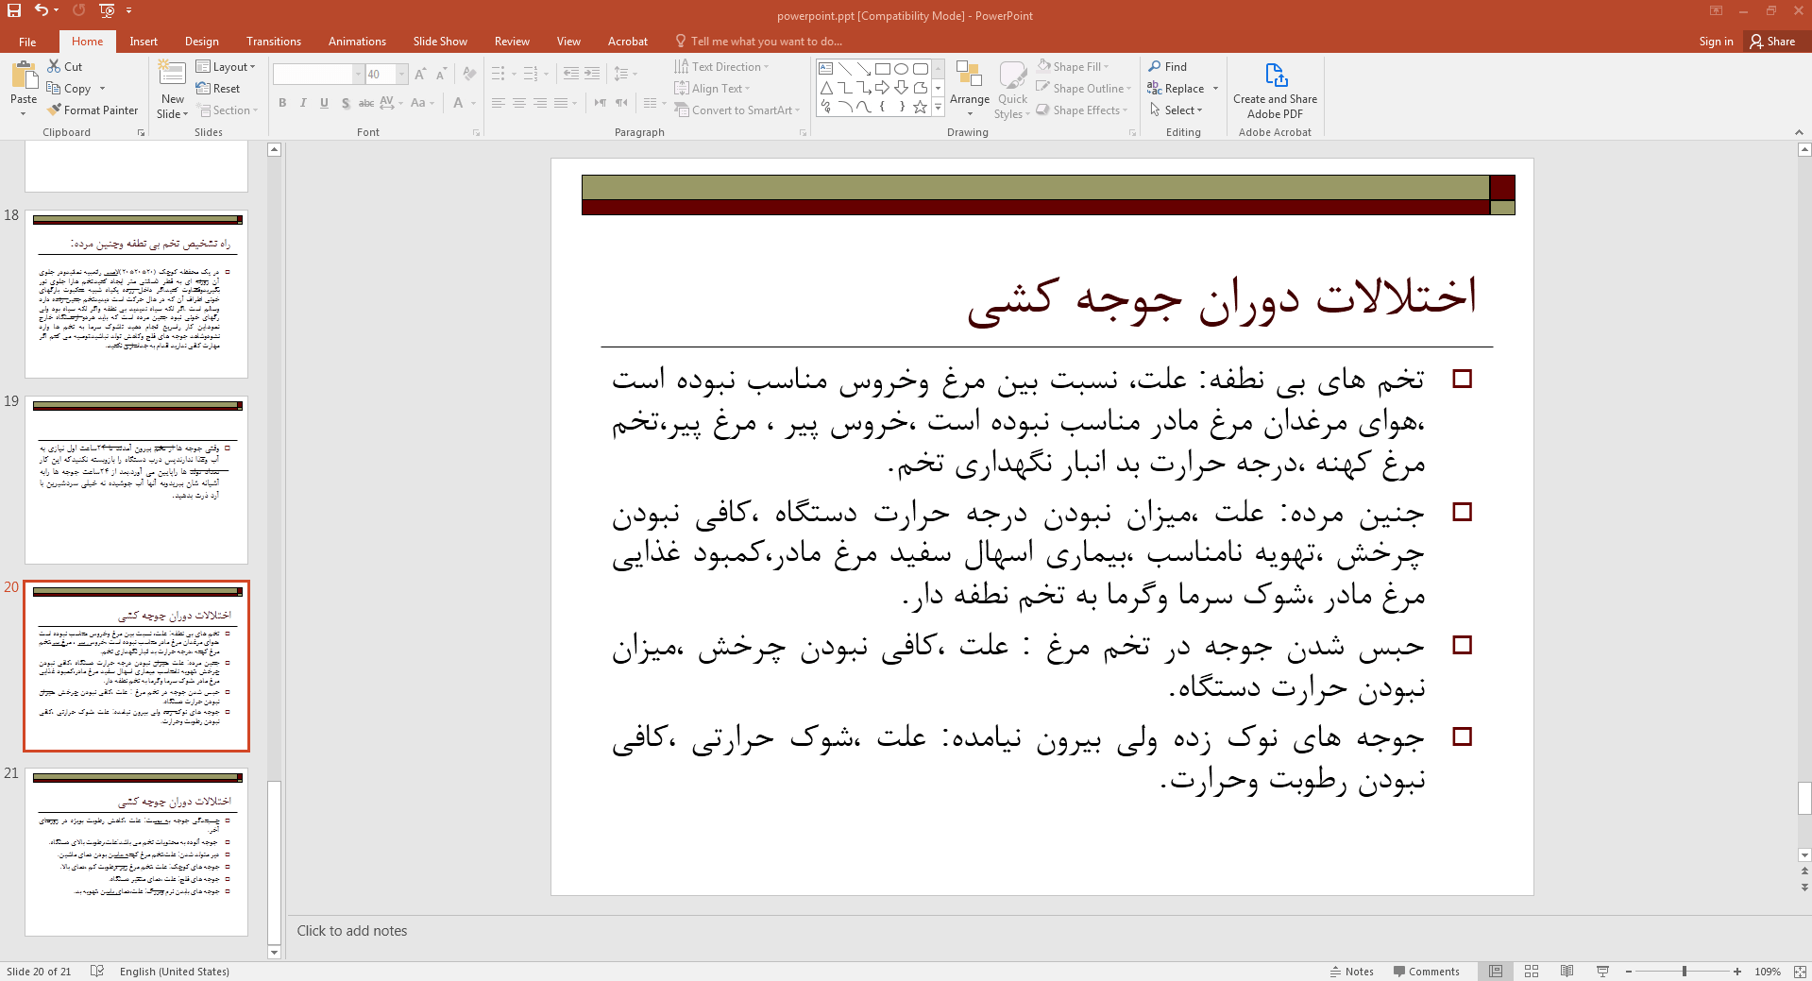The height and width of the screenshot is (981, 1812).
Task: Insert a New Slide
Action: [173, 90]
